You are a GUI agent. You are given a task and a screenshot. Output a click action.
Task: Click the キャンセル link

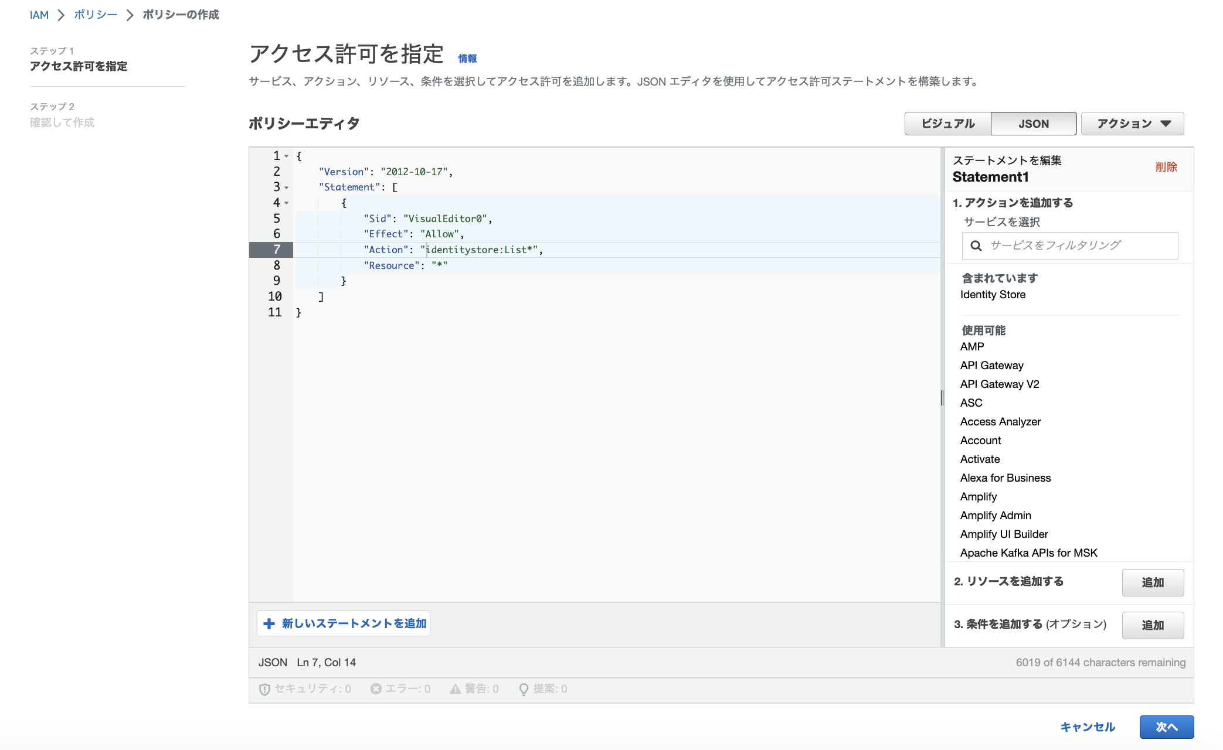click(x=1088, y=727)
